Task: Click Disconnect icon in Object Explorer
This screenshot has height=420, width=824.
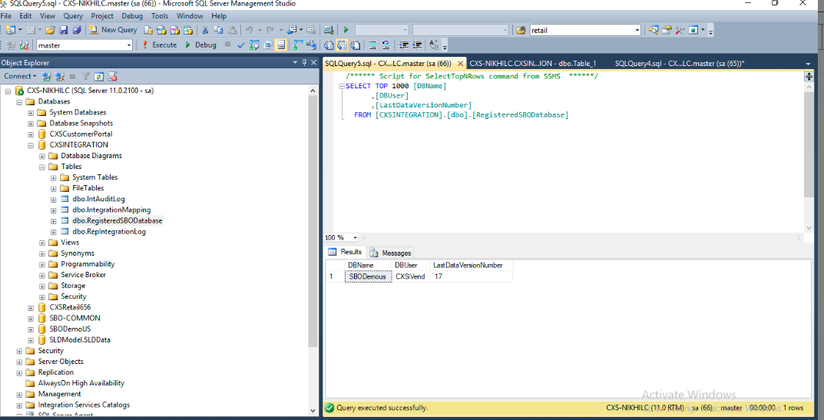Action: click(x=59, y=76)
